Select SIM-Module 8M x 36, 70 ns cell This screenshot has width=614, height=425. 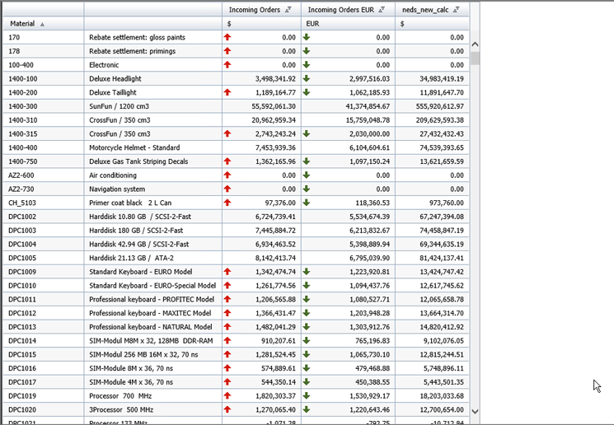152,368
